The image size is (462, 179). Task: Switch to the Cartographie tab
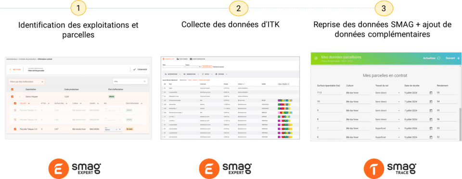(x=198, y=59)
